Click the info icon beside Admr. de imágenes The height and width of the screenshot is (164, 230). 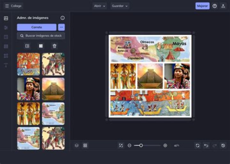[x=63, y=18]
